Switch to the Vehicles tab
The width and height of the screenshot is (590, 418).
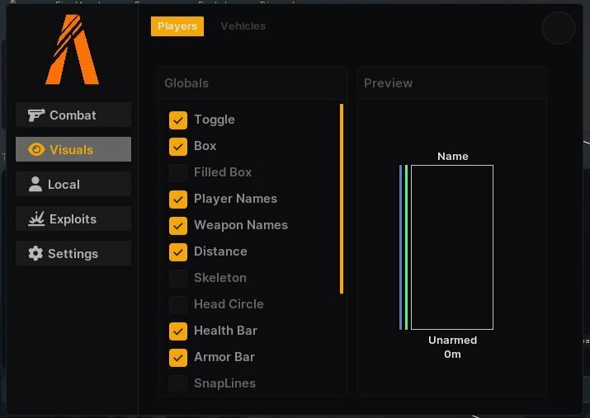243,26
